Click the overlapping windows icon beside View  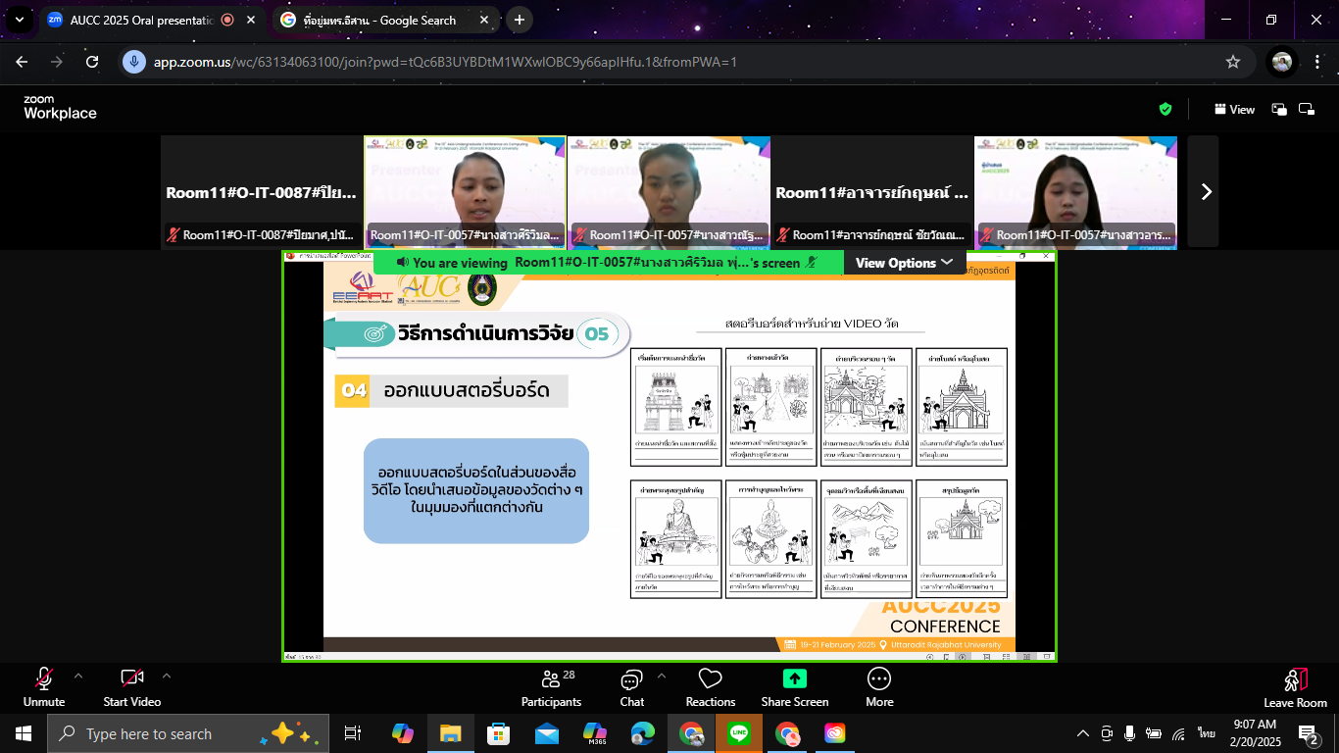click(1279, 110)
